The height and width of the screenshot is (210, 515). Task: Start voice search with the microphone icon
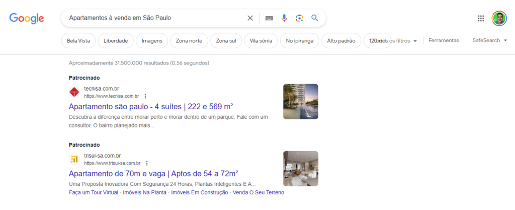click(285, 18)
